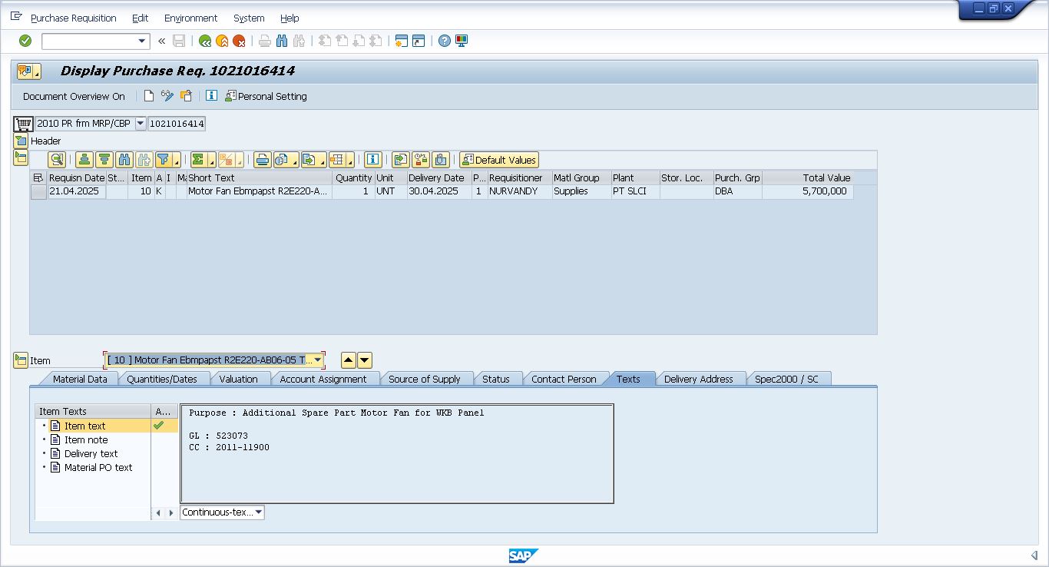Switch to the Delivery Address tab

[x=699, y=379]
